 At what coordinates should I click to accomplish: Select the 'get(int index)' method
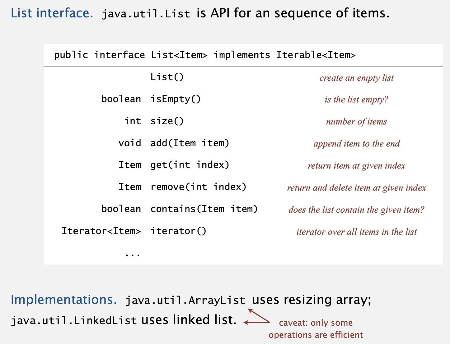tap(190, 165)
